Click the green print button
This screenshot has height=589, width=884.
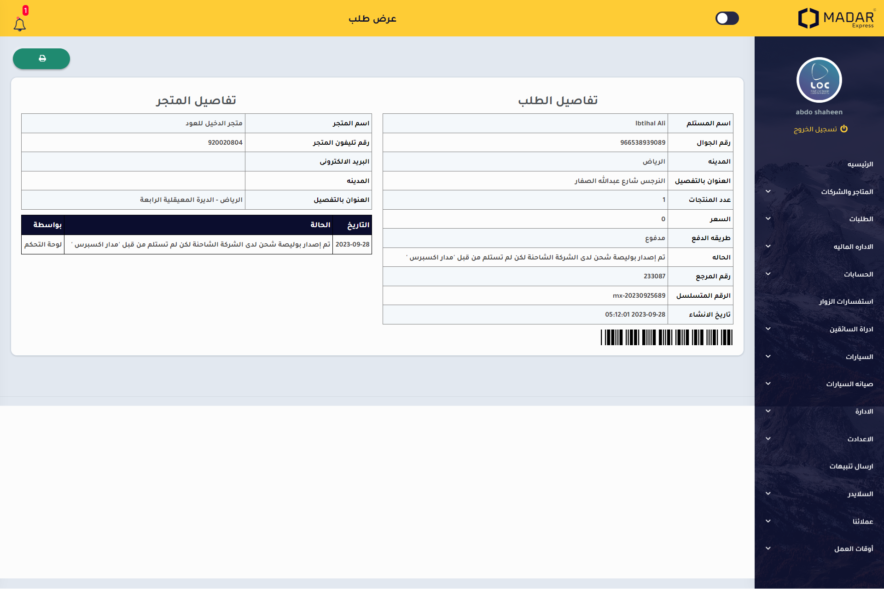point(41,59)
